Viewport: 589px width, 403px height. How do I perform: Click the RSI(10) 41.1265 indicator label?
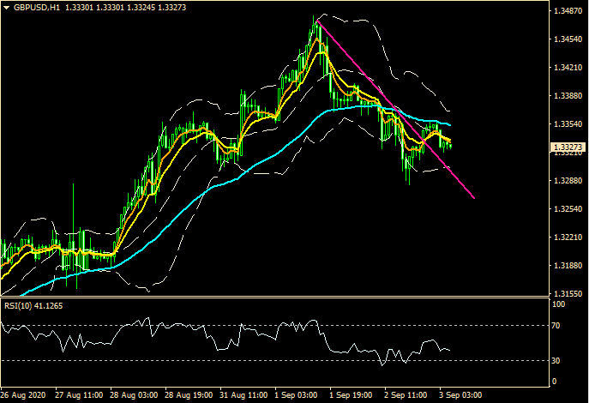(35, 306)
